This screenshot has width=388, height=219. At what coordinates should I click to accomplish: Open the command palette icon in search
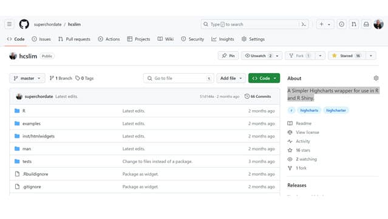pyautogui.click(x=304, y=24)
